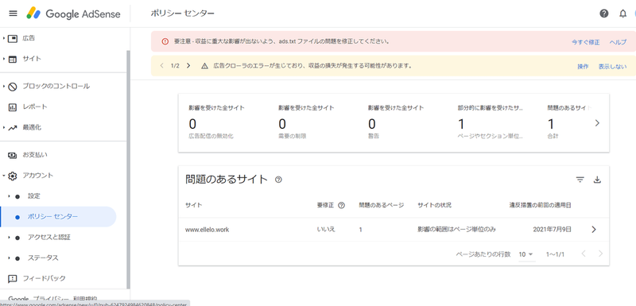Expand the サイト sidebar section
Image resolution: width=636 pixels, height=306 pixels.
[4, 59]
